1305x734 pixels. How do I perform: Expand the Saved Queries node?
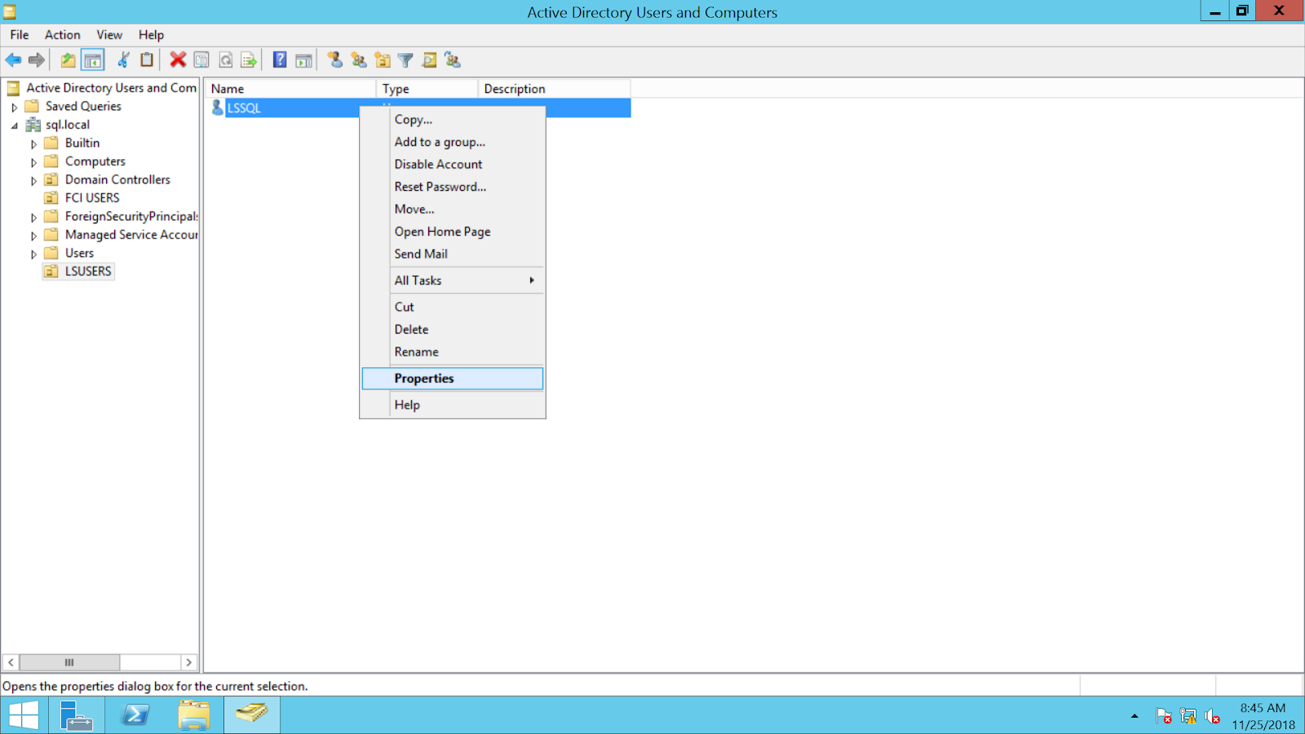pyautogui.click(x=15, y=106)
